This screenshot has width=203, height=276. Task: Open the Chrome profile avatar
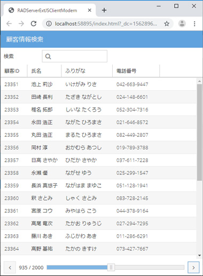point(182,23)
